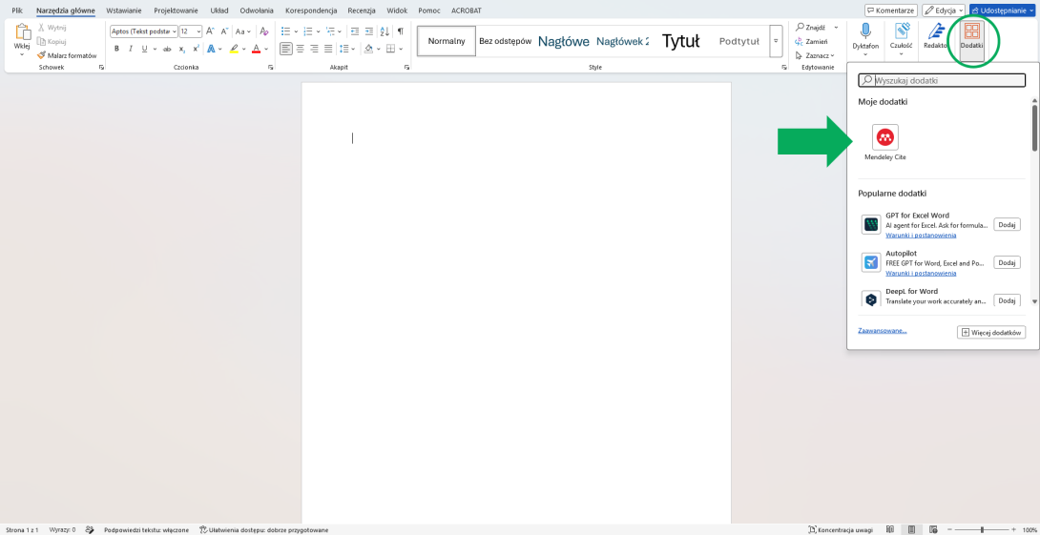Click Dodaj for GPT for Excel Word
1040x535 pixels.
coord(1007,225)
